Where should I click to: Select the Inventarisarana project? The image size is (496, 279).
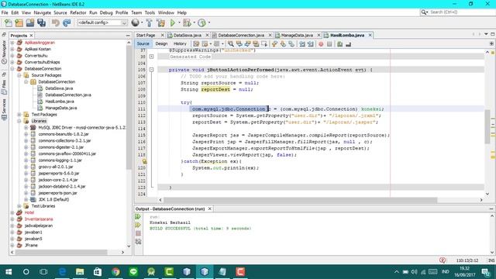(x=39, y=219)
